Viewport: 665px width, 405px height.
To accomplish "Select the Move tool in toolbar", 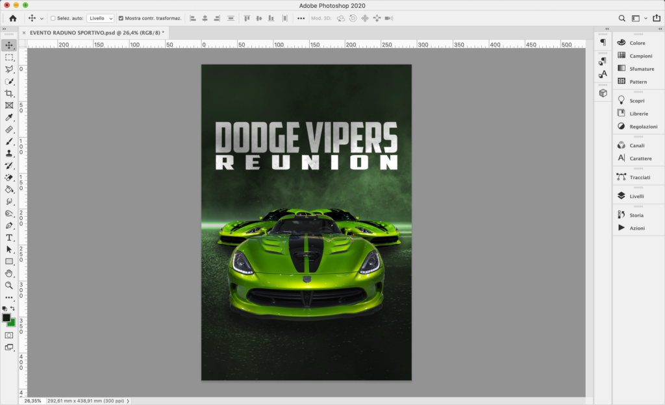I will coord(9,45).
